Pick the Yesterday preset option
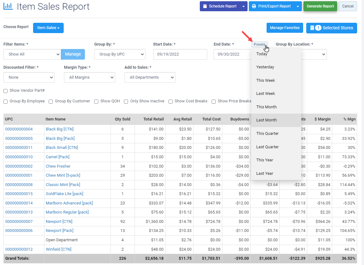364x265 pixels. [265, 67]
